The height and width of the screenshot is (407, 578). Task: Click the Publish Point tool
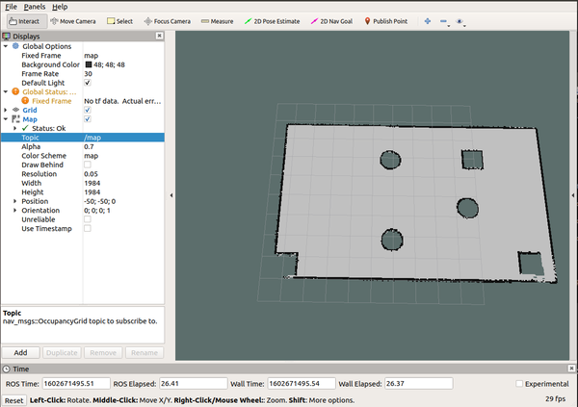point(387,20)
